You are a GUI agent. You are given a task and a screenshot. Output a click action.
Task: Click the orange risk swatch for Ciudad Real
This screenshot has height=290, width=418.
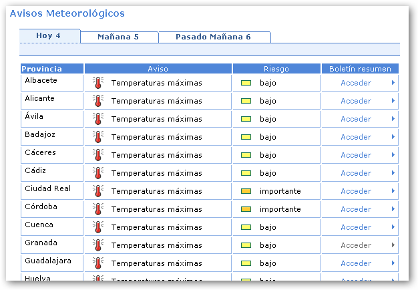(246, 191)
